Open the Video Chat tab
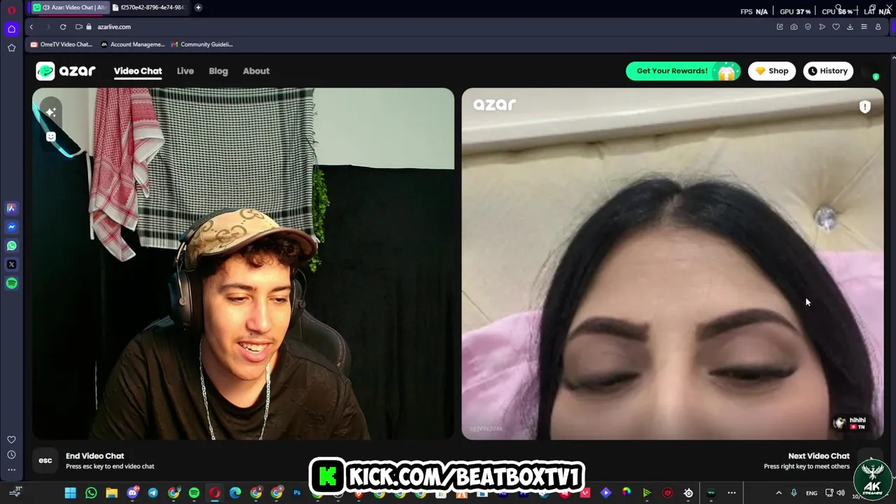This screenshot has width=896, height=504. pos(138,71)
